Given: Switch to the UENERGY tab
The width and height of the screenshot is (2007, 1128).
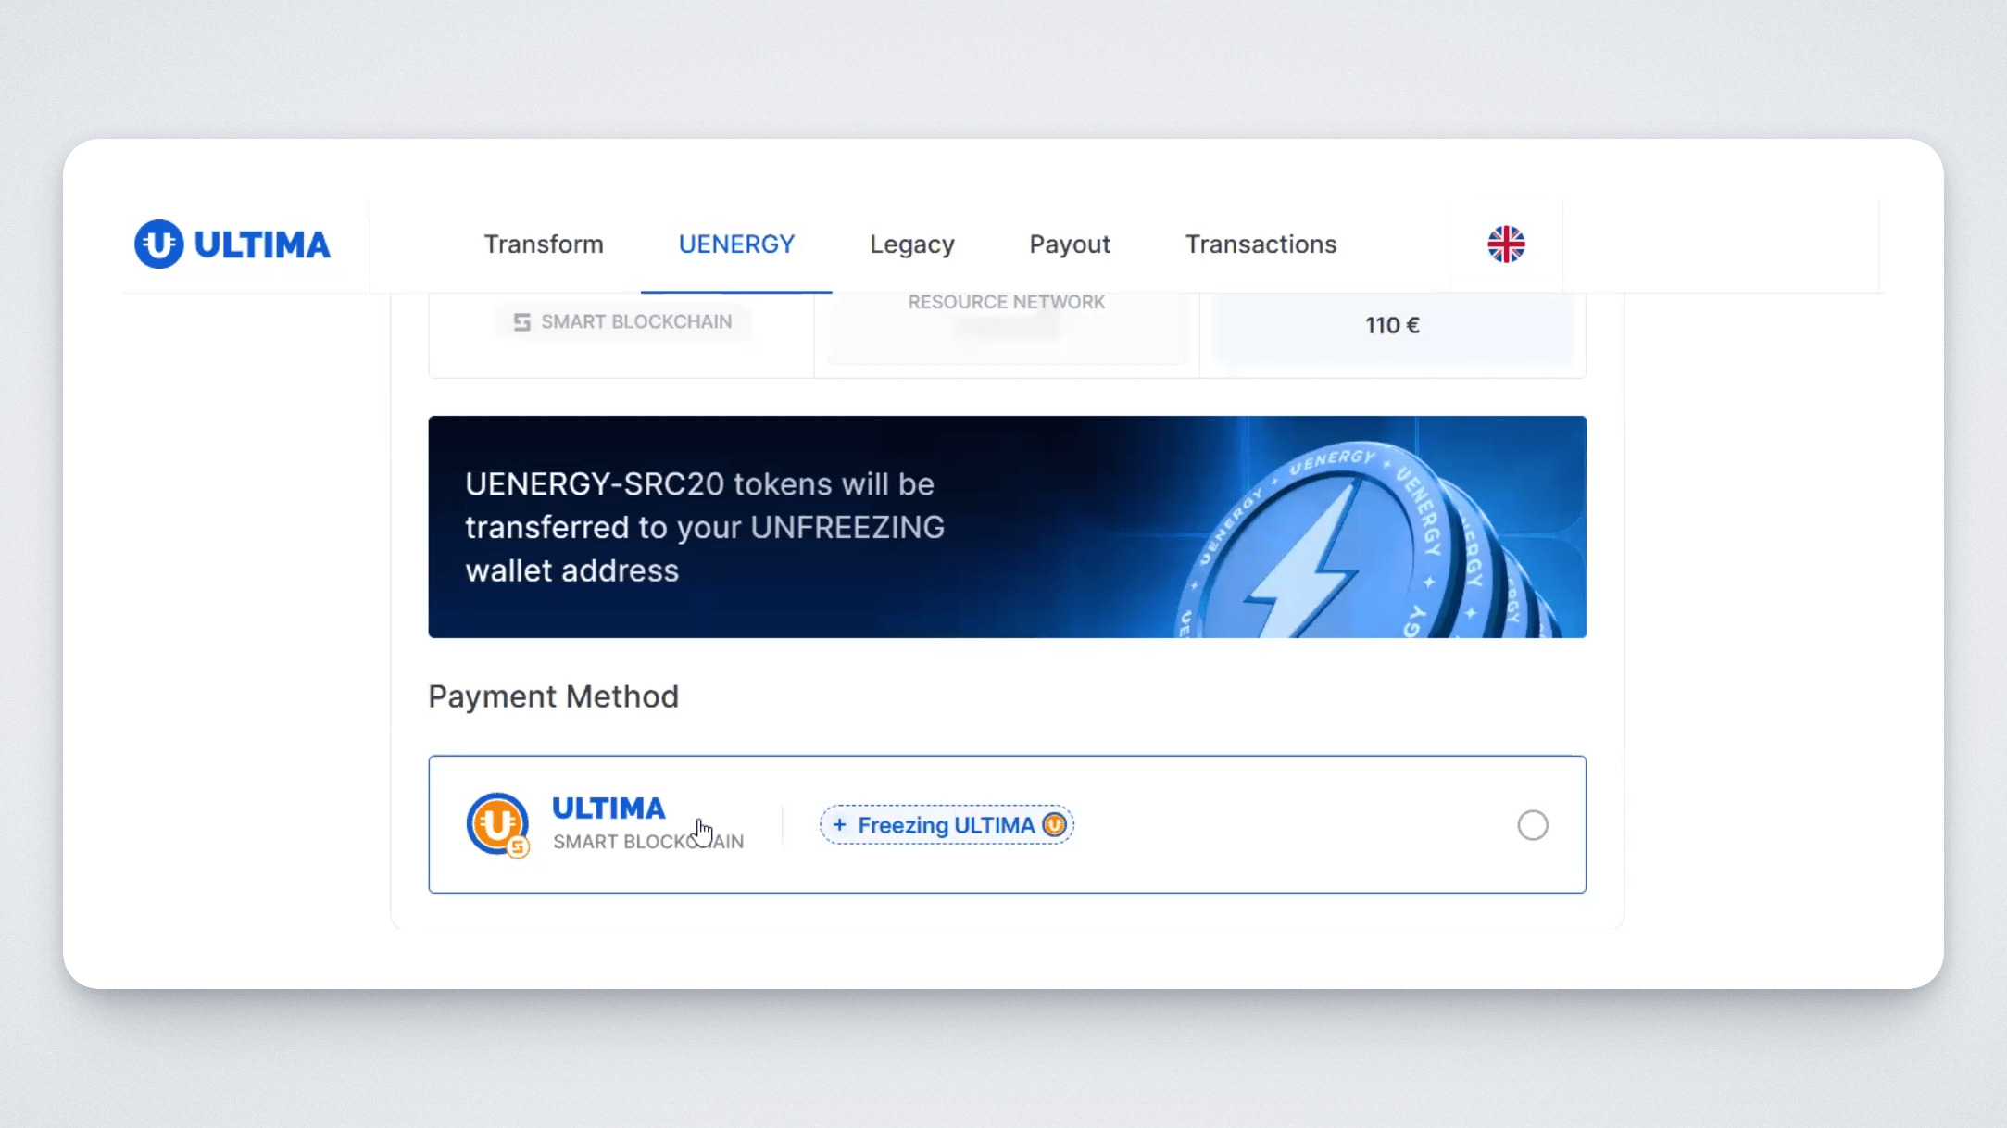Looking at the screenshot, I should (736, 244).
